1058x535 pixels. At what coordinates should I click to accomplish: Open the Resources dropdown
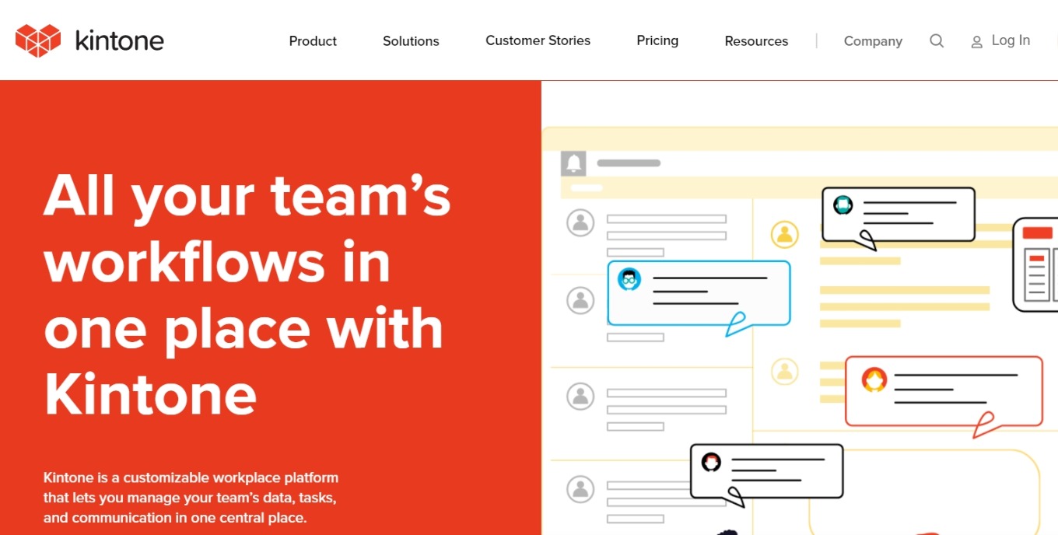click(755, 40)
